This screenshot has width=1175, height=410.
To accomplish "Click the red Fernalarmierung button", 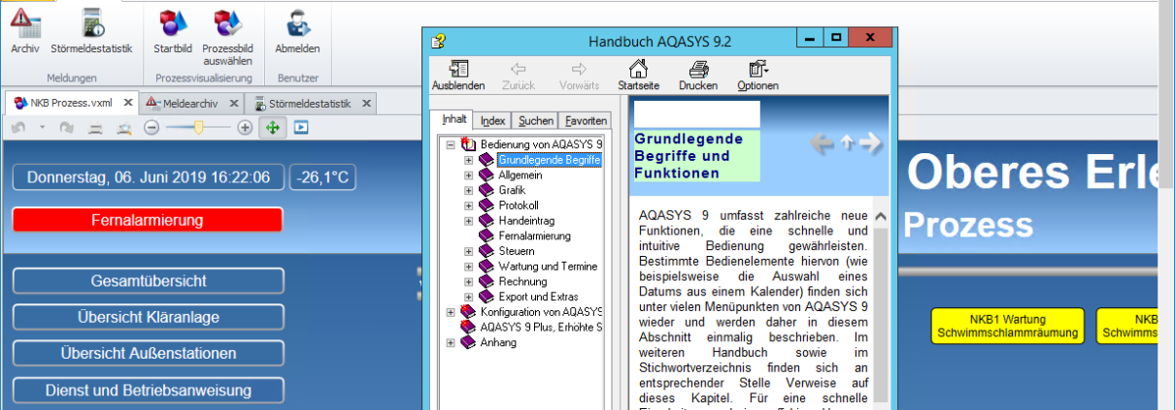I will tap(148, 220).
